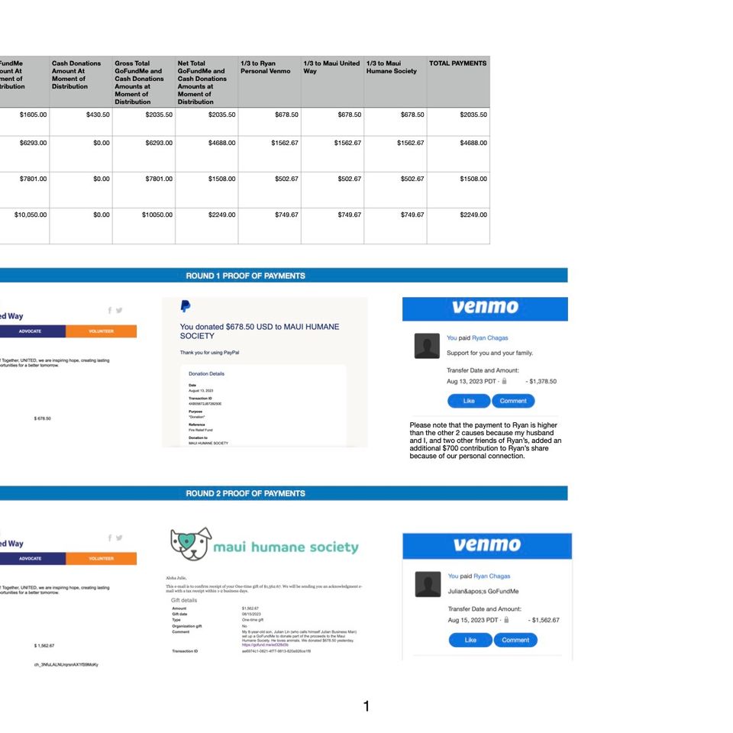Open the ADVOCATE tab in the Round 2 United Way page
Viewport: 733px width, 733px height.
tap(33, 558)
